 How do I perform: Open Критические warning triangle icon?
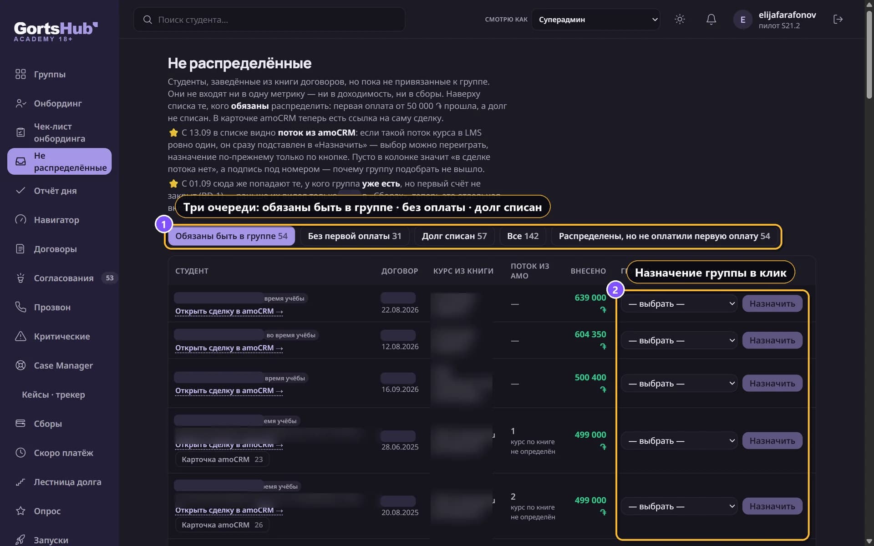20,336
